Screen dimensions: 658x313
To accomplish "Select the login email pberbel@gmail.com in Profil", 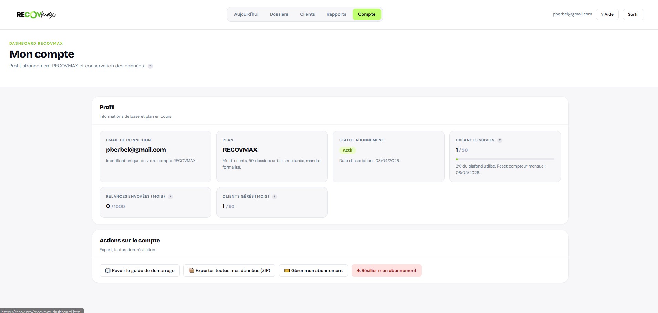I will [136, 150].
